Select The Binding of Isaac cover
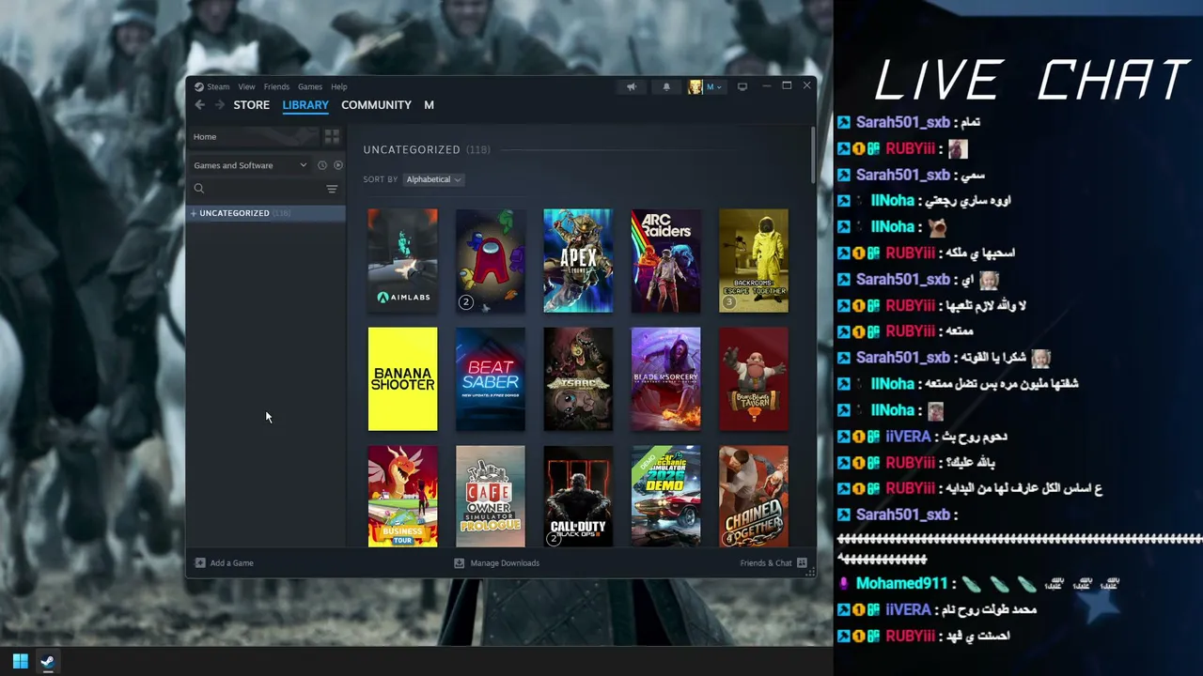This screenshot has width=1203, height=676. click(578, 379)
